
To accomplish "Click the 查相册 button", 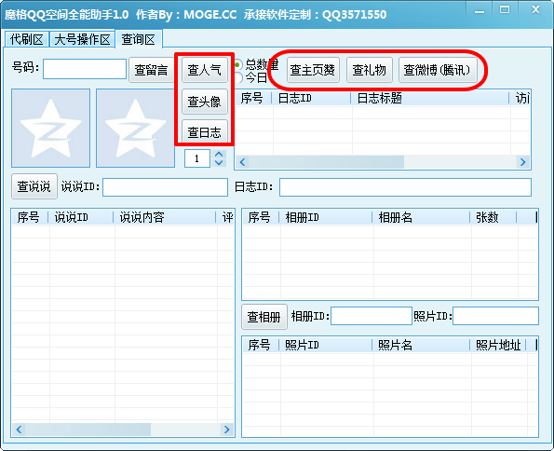I will coord(263,317).
